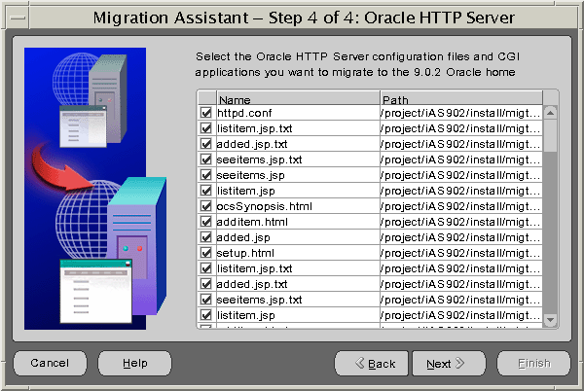584x391 pixels.
Task: Toggle the added.jsp checkbox
Action: [x=206, y=237]
